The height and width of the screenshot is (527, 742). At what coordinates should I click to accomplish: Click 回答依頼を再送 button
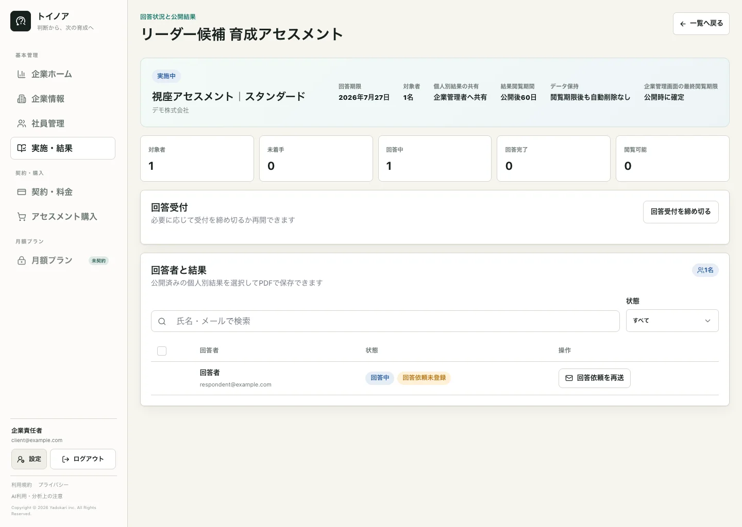594,378
